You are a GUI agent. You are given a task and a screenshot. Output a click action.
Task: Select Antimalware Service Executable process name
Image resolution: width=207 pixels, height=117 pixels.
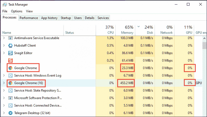tap(37, 38)
